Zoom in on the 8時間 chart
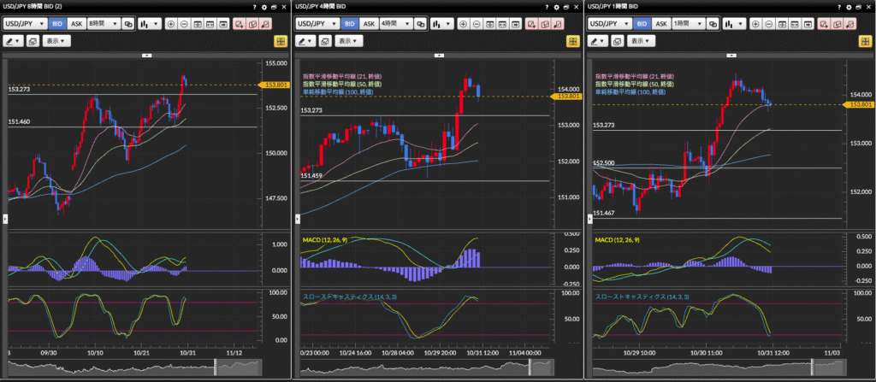 click(x=171, y=24)
